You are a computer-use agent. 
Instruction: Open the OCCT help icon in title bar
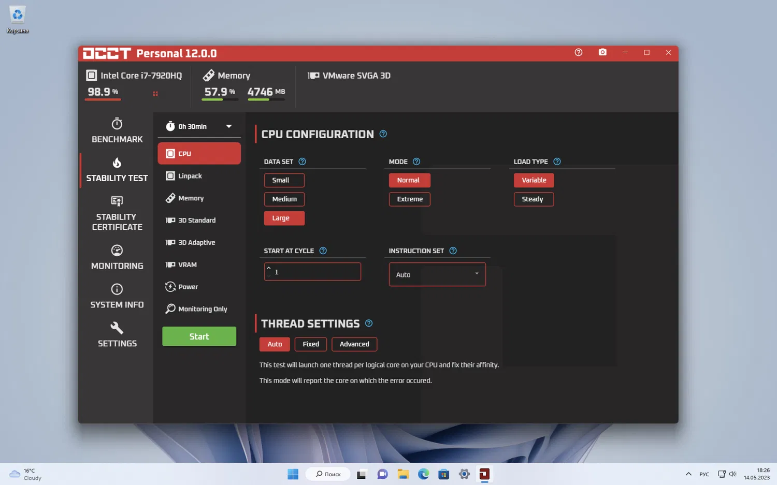[579, 52]
